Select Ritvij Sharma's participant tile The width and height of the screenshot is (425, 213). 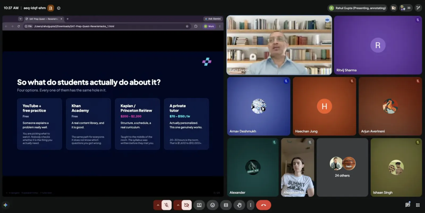[378, 45]
